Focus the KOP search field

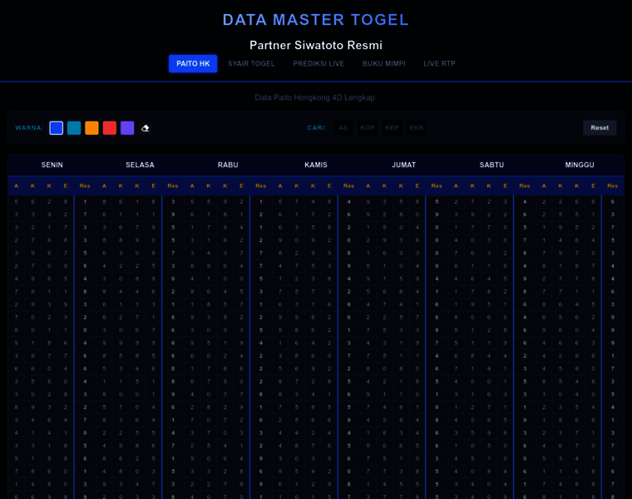(x=368, y=128)
